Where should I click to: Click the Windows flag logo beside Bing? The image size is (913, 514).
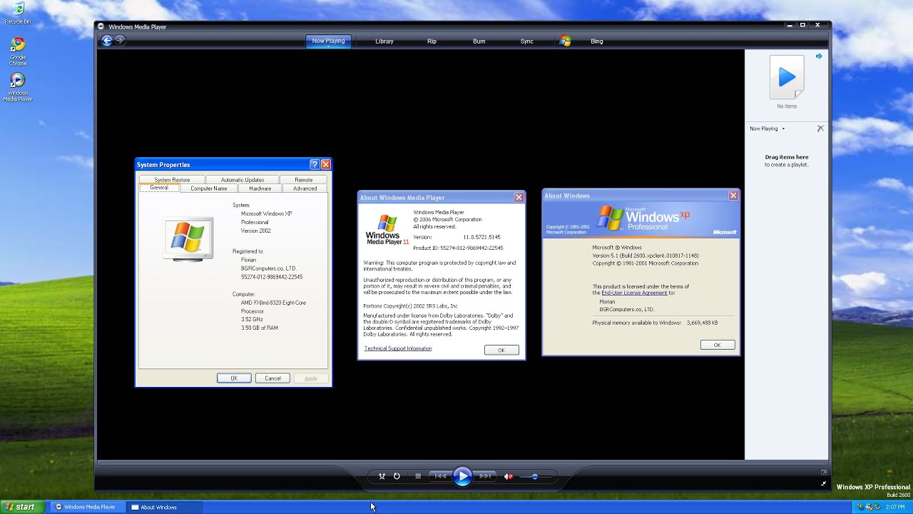point(565,41)
